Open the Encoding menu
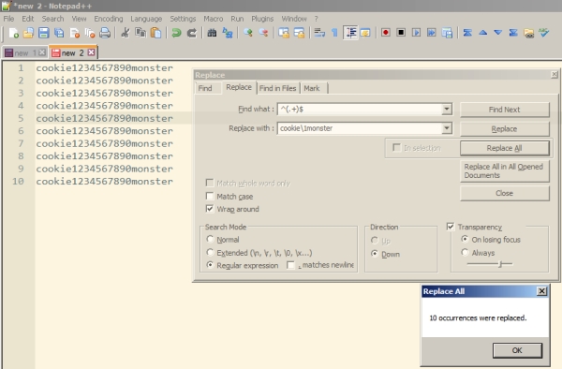Screen dimensions: 562x369 pyautogui.click(x=109, y=19)
